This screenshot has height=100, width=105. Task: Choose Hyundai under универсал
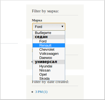point(49,66)
